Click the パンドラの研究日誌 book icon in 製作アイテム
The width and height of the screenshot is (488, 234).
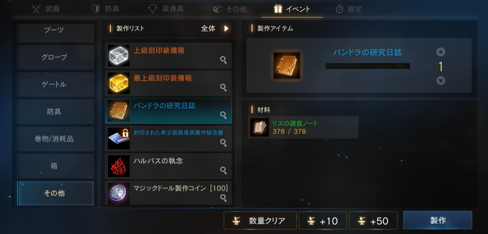[287, 65]
